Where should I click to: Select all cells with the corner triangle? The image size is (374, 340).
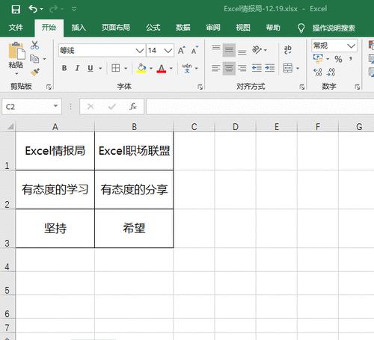click(10, 126)
